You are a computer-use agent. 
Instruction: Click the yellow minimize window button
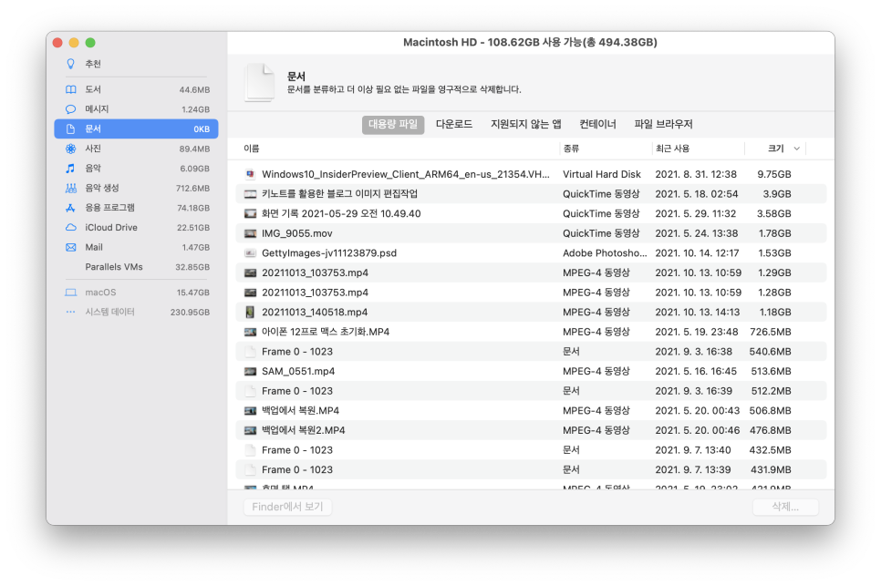click(74, 43)
